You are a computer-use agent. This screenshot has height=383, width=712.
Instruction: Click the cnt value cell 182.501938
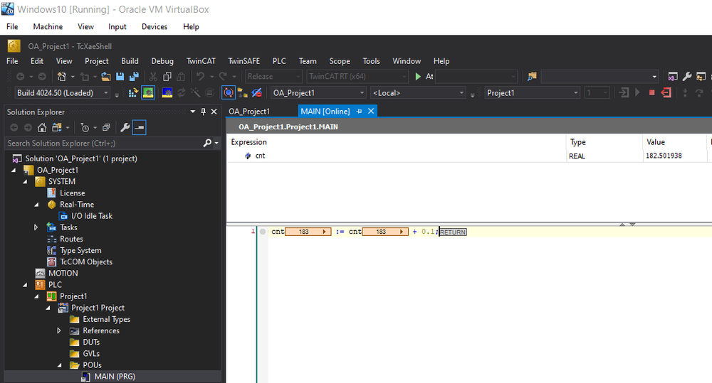[674, 156]
